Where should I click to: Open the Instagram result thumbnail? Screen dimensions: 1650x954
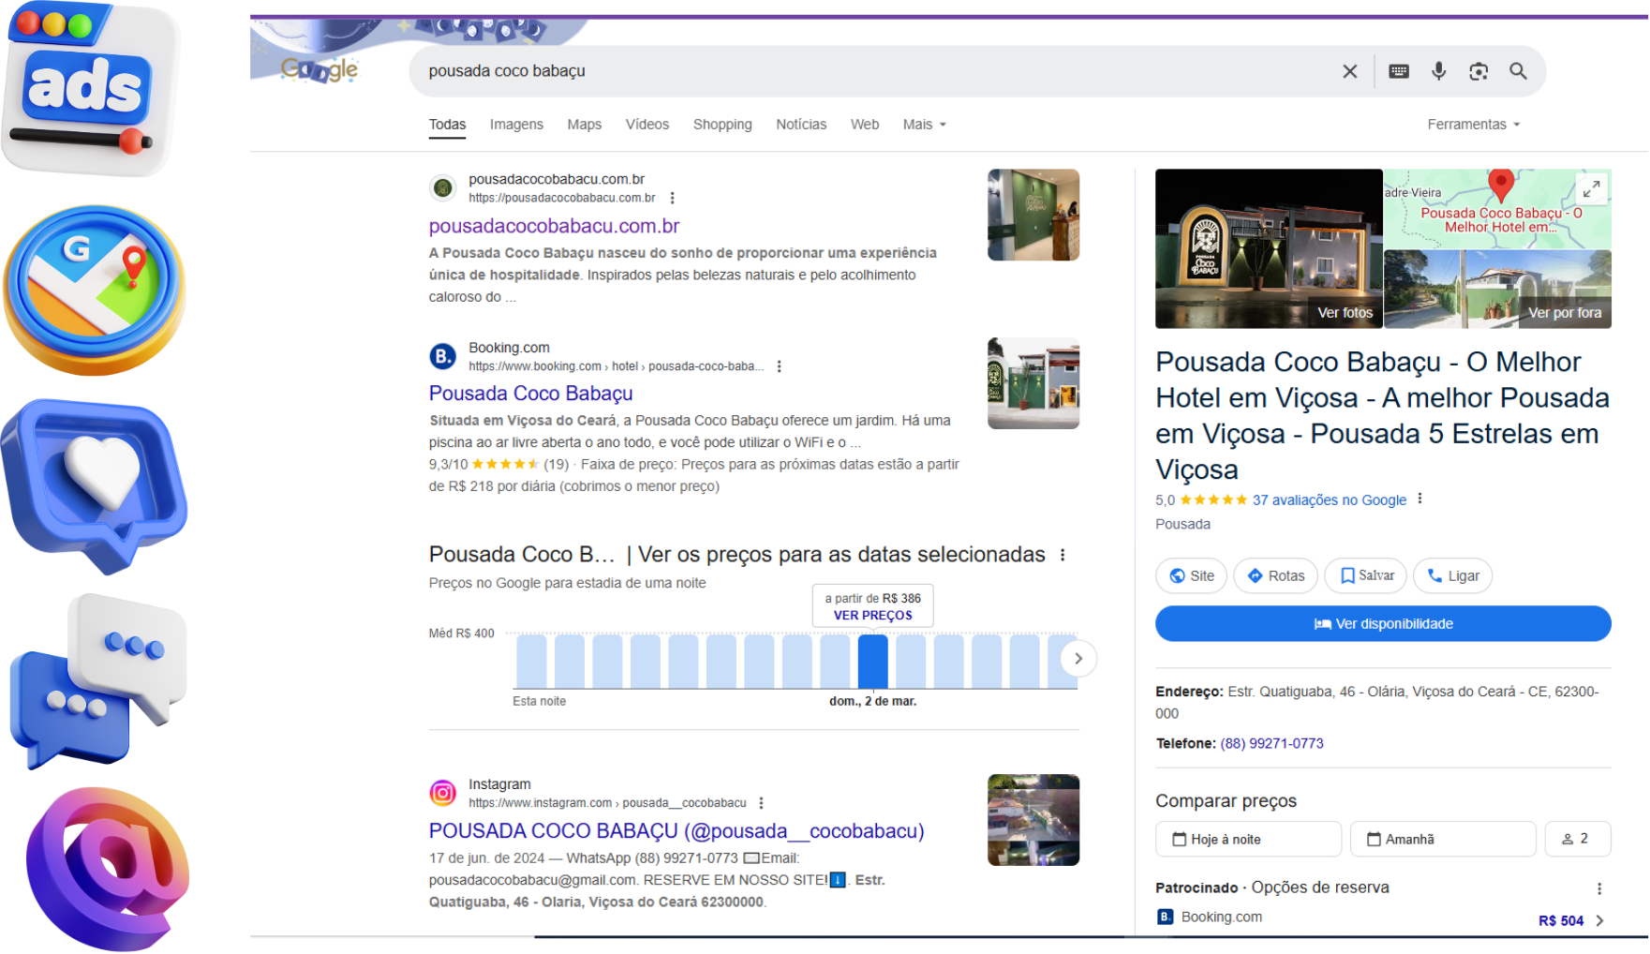tap(1033, 820)
